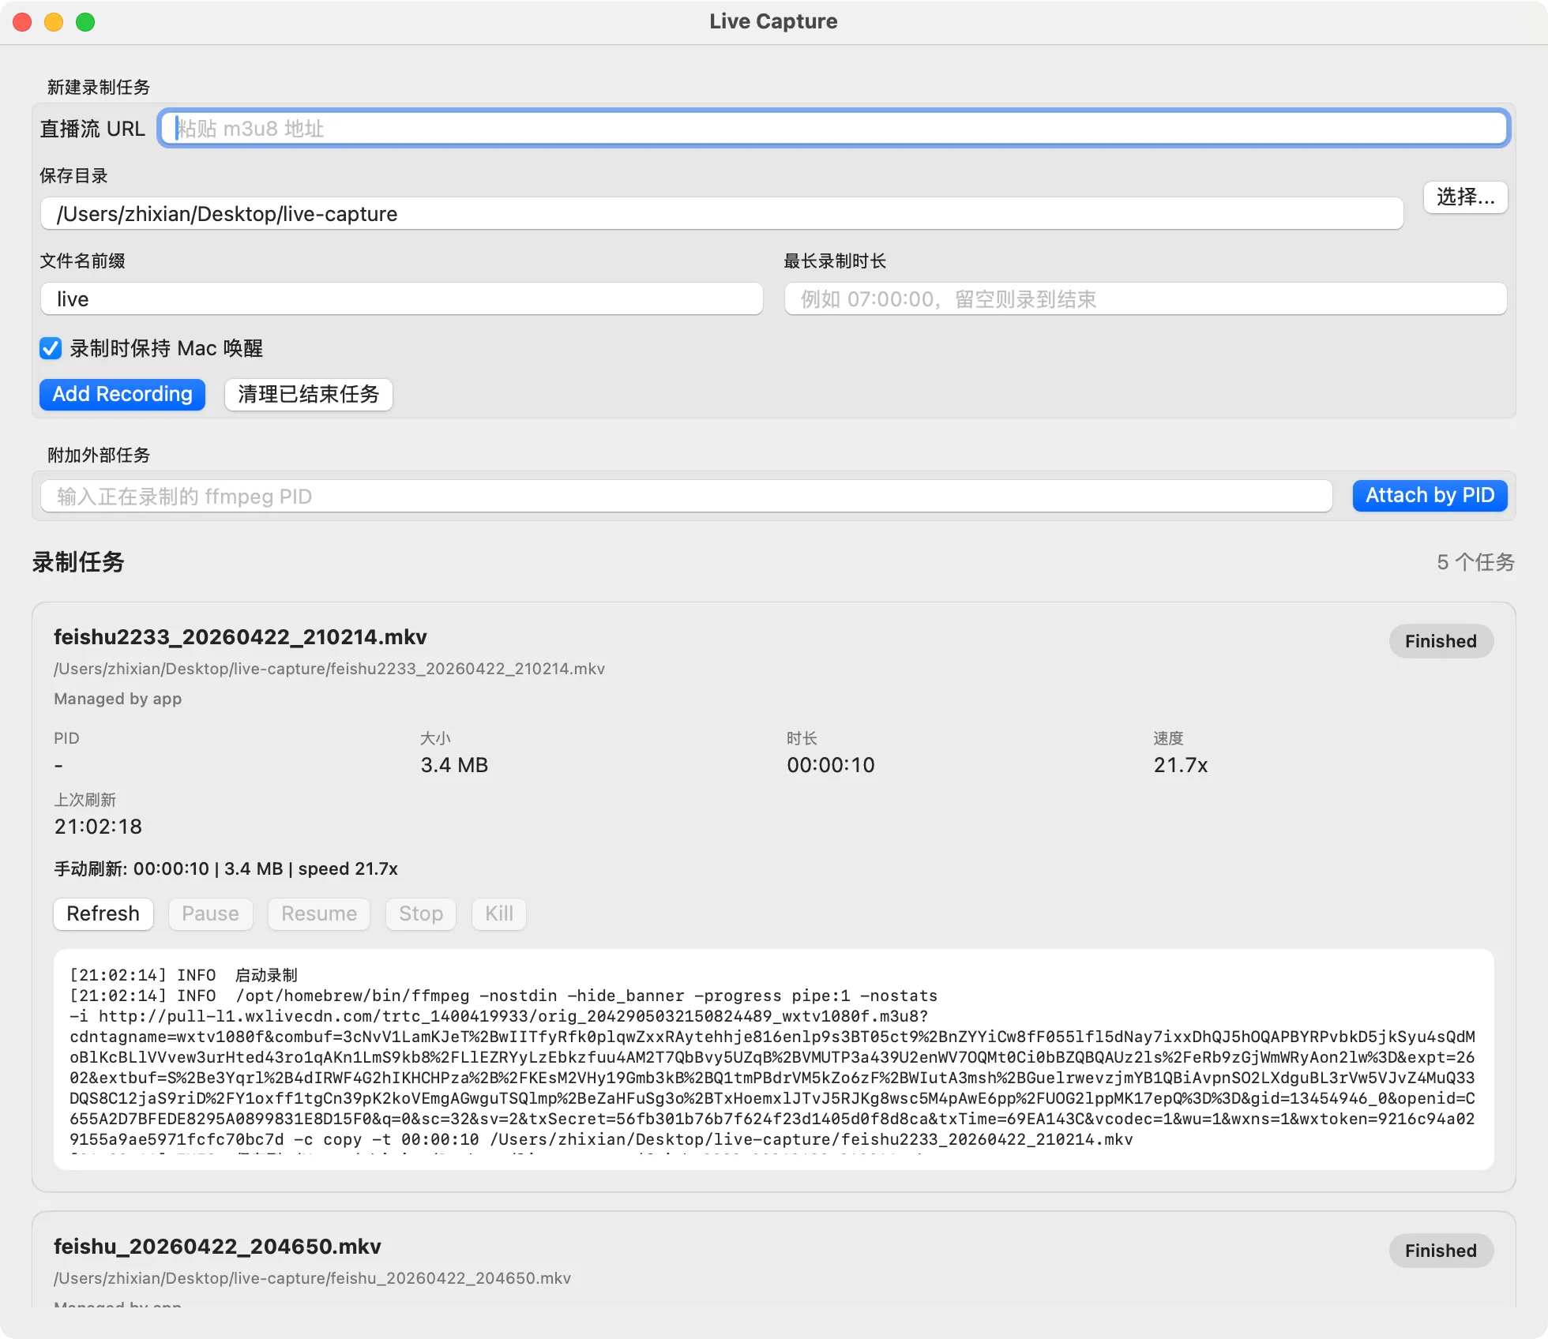Click the 5 个任务 task count
The image size is (1548, 1339).
[1475, 562]
